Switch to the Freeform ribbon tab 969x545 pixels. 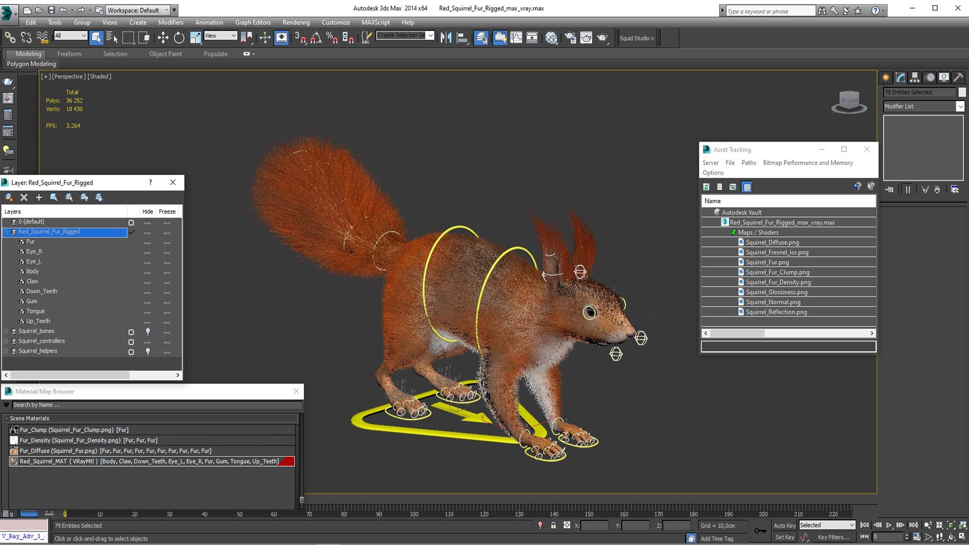click(x=69, y=53)
